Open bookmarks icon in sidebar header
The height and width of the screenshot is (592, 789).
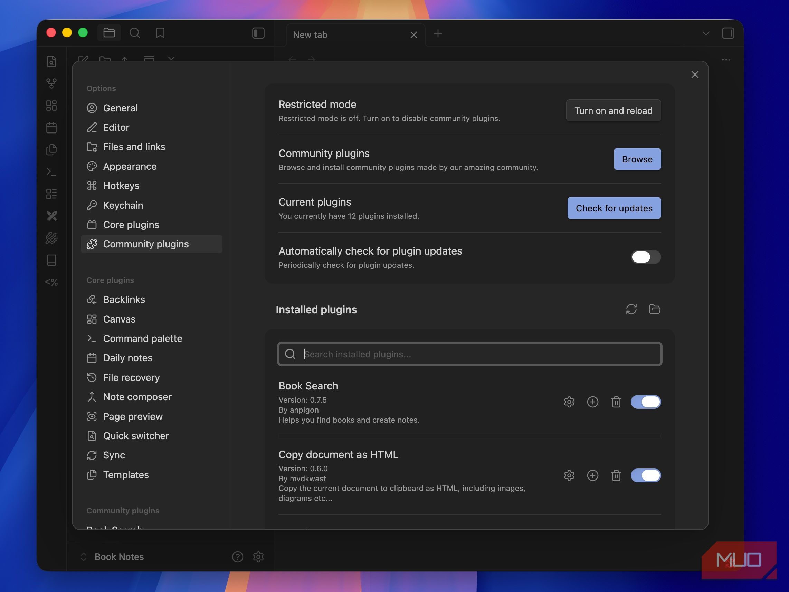pyautogui.click(x=160, y=33)
